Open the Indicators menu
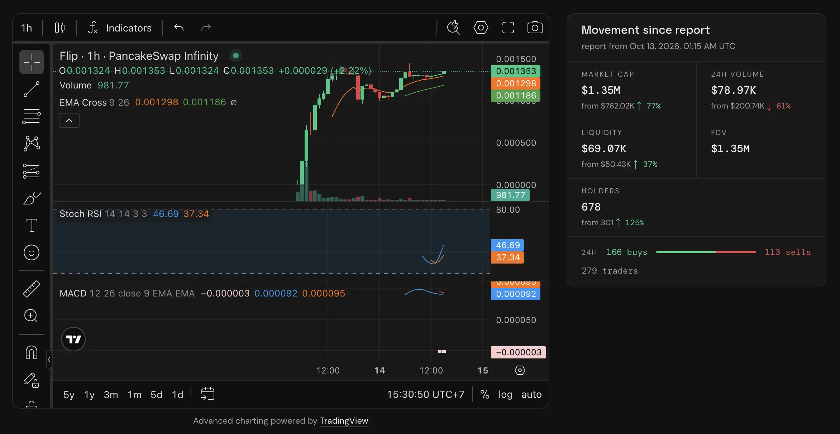 coord(120,28)
